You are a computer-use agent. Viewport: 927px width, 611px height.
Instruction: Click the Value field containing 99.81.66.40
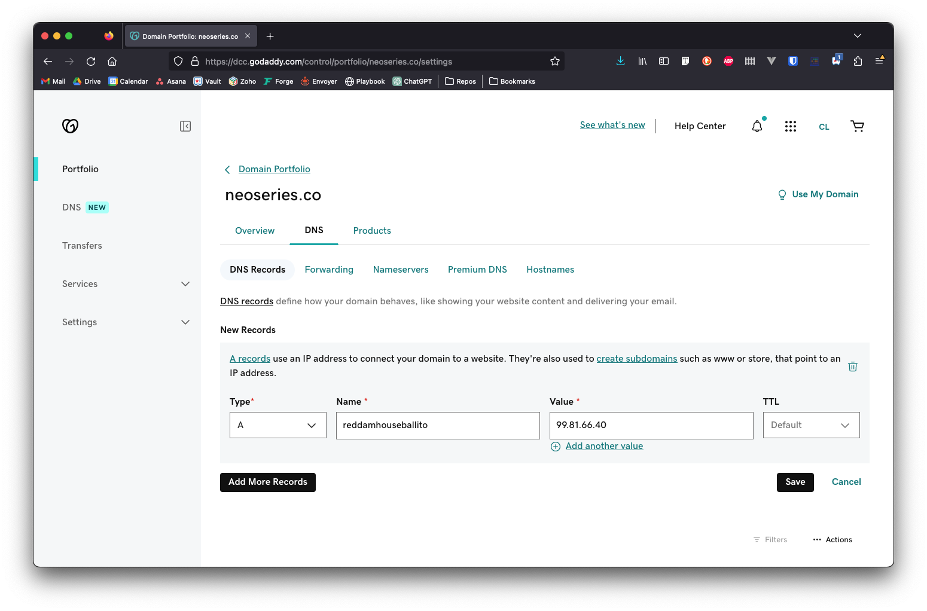click(651, 425)
